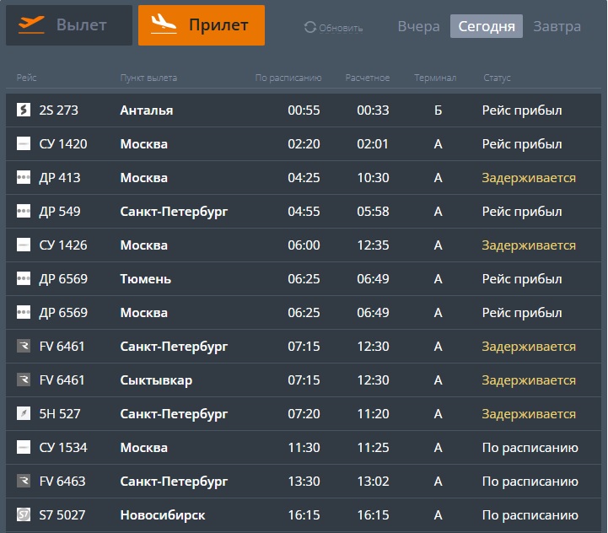Select flight number ДР 549
Viewport: 608px width, 533px height.
point(60,212)
